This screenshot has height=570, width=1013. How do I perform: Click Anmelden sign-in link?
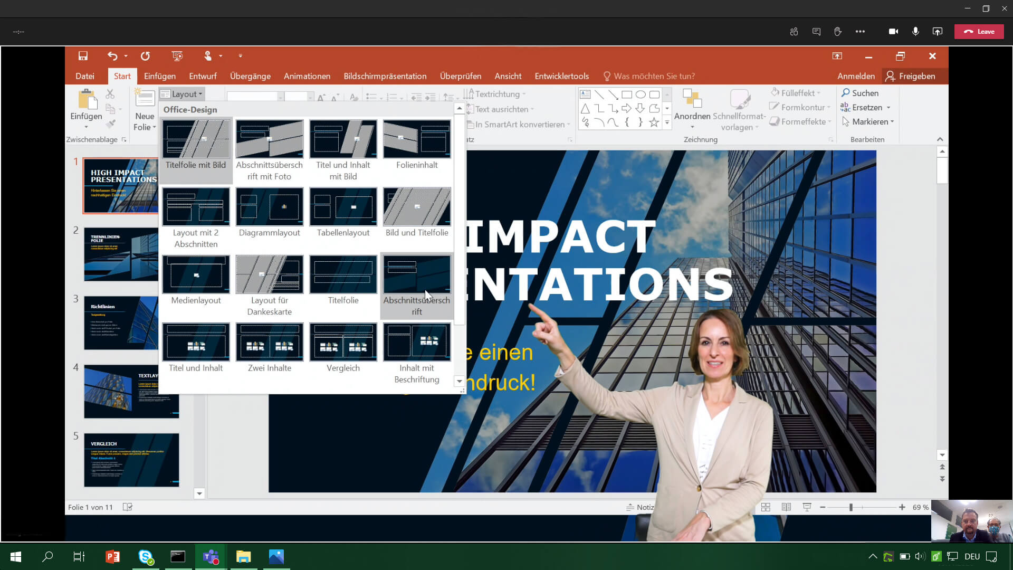click(x=856, y=76)
